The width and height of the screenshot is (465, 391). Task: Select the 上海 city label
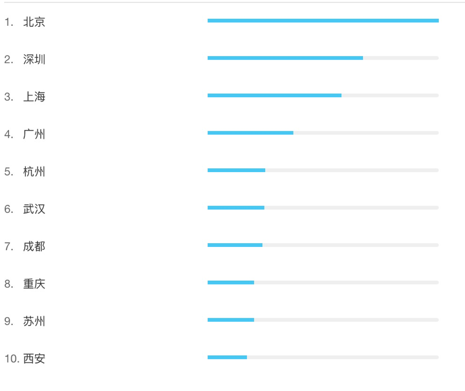[34, 97]
